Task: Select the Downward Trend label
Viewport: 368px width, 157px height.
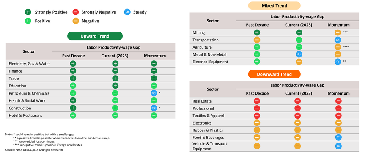Action: pos(275,74)
